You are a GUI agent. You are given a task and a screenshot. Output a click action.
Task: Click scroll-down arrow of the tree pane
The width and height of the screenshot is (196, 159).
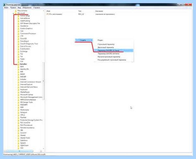[x=43, y=149]
